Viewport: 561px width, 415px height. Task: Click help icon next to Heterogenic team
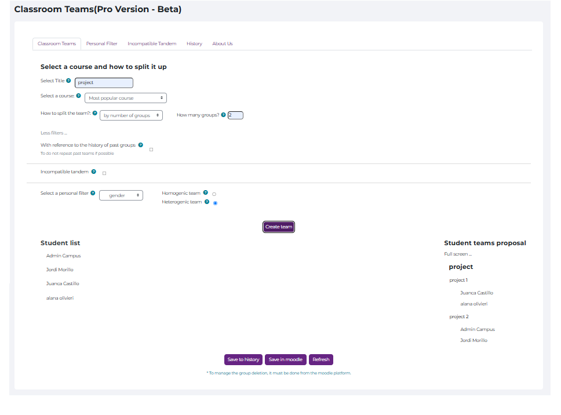[207, 202]
